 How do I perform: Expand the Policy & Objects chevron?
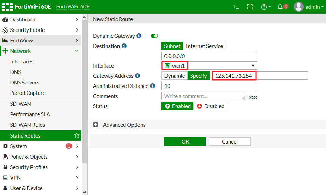[x=77, y=156]
